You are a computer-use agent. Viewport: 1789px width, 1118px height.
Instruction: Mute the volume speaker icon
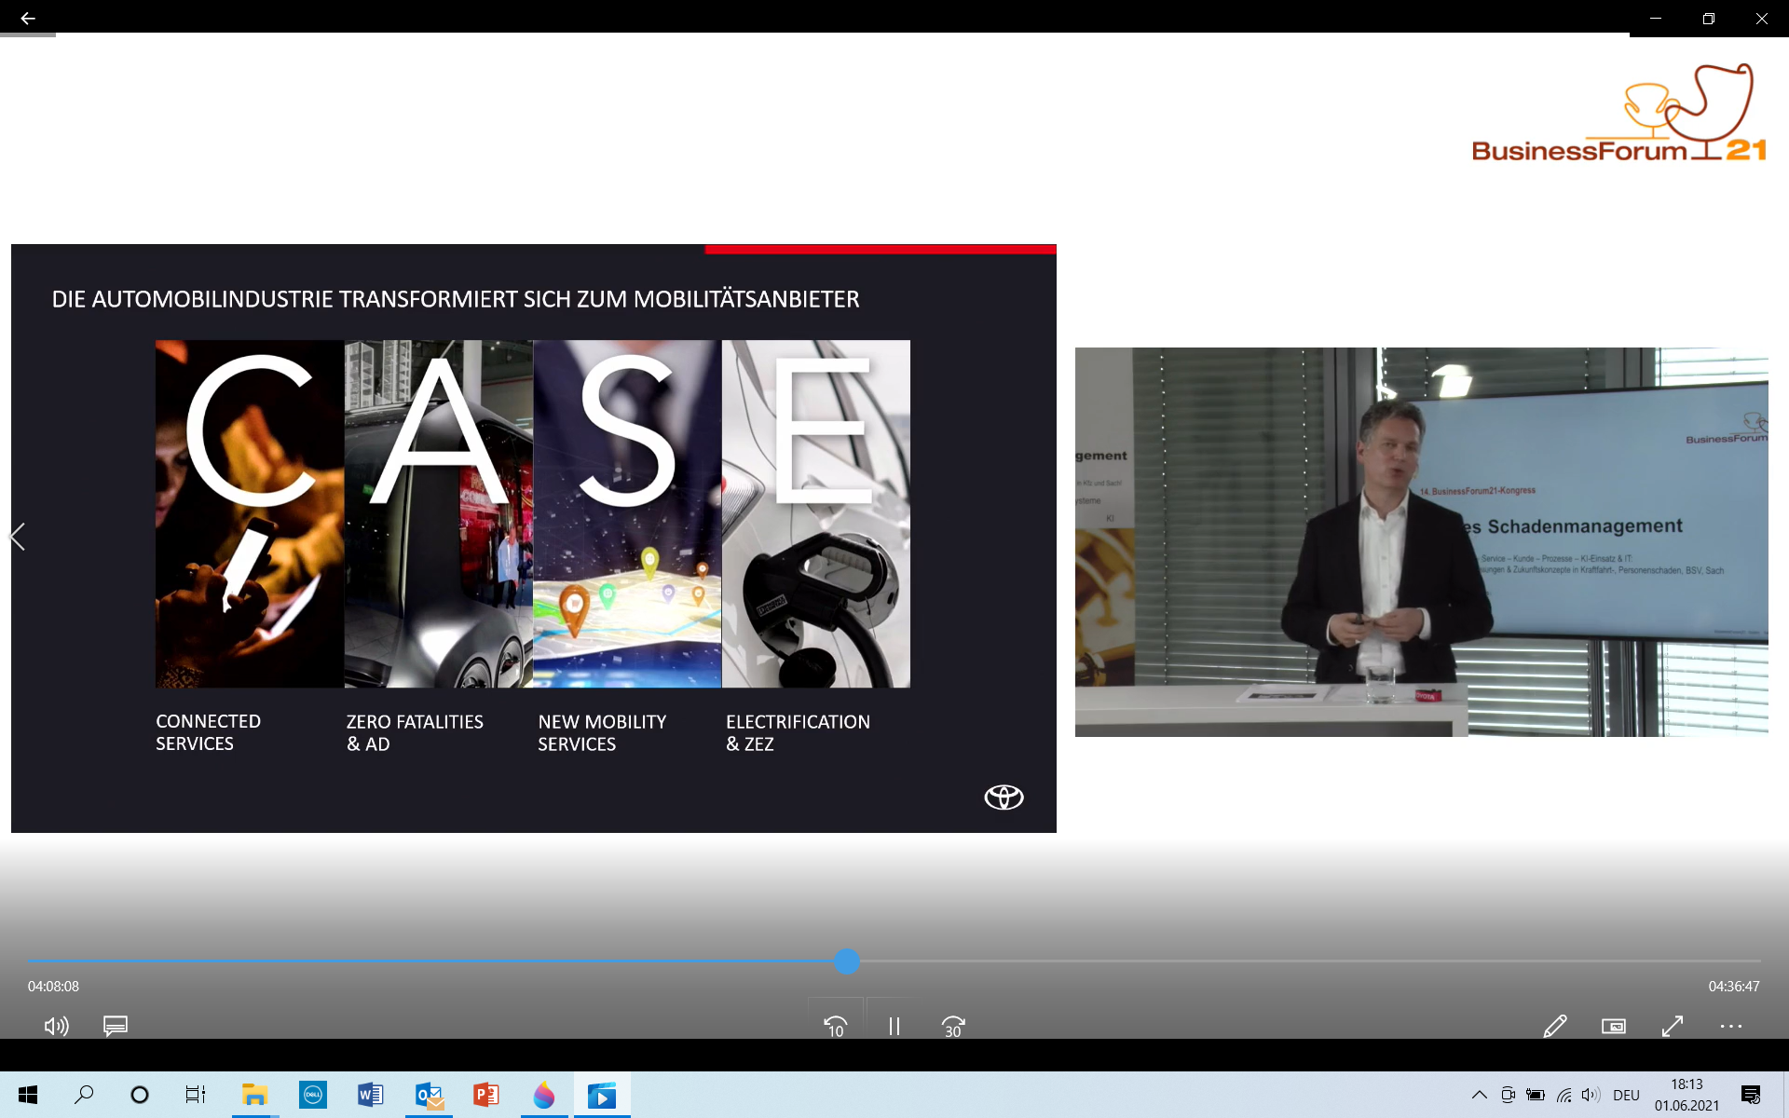point(56,1026)
